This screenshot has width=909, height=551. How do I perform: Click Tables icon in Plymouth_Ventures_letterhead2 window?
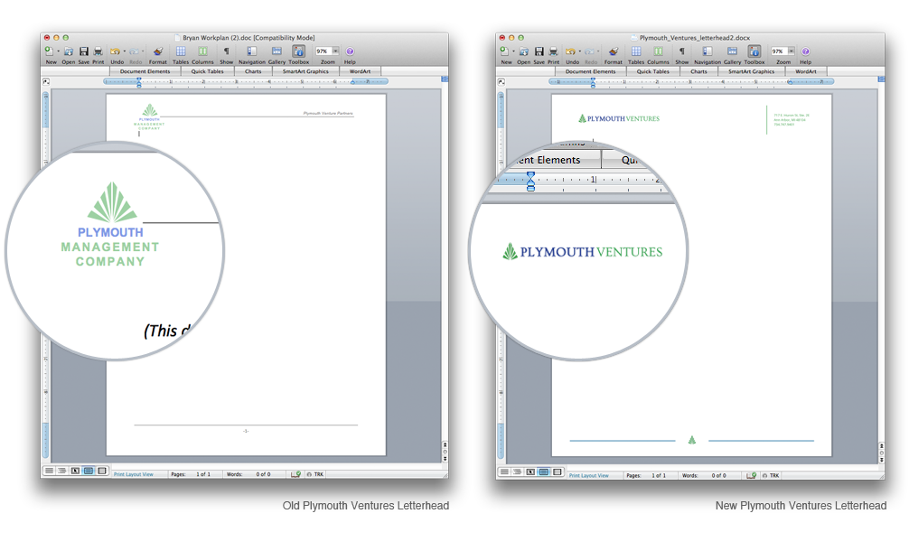click(x=636, y=51)
